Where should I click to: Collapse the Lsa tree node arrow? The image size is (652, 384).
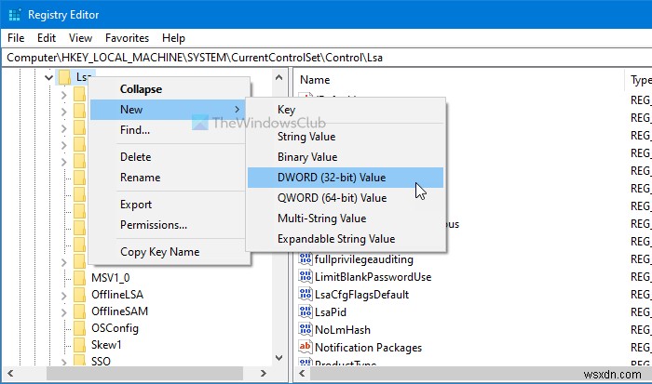coord(48,78)
